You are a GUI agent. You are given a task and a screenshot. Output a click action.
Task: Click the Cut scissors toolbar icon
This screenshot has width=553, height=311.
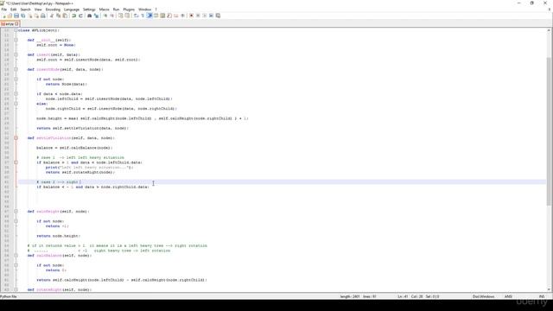[52, 16]
